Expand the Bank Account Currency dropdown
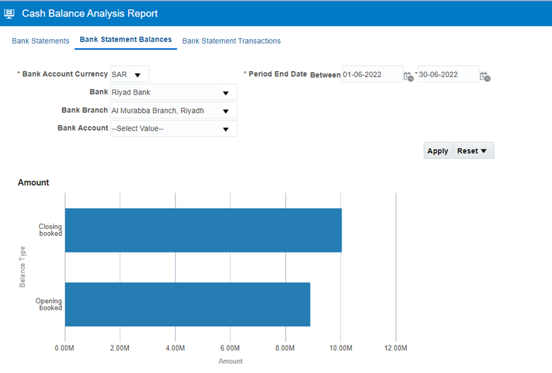552x373 pixels. tap(138, 75)
